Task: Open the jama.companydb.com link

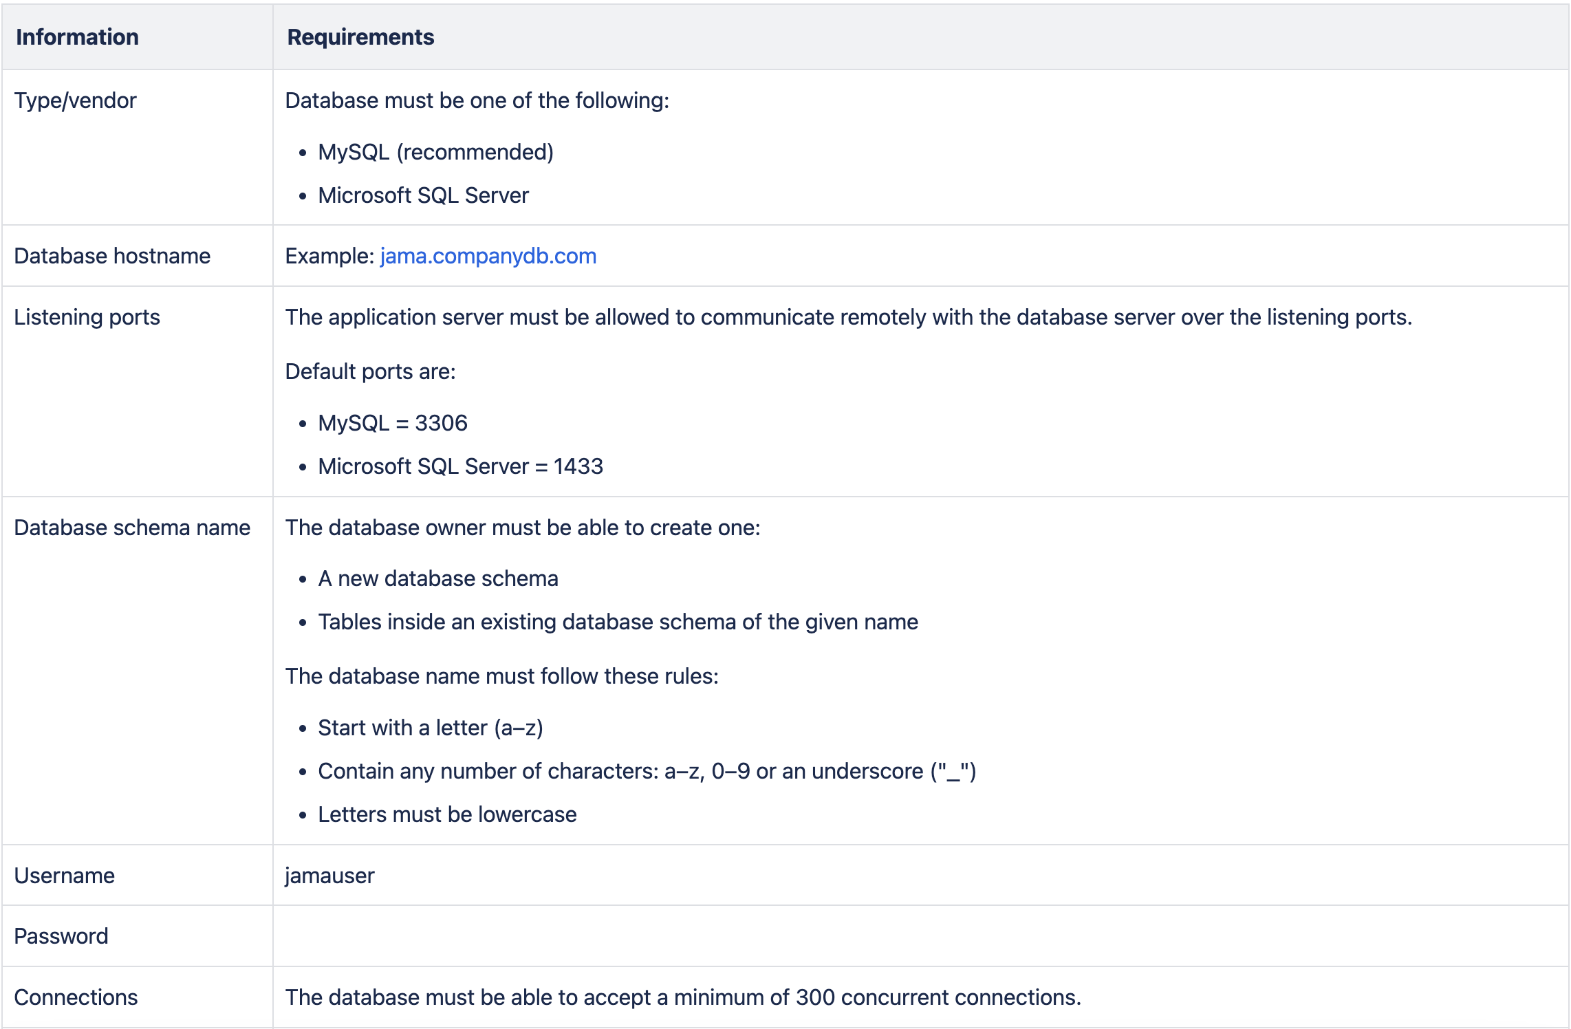Action: [x=488, y=256]
